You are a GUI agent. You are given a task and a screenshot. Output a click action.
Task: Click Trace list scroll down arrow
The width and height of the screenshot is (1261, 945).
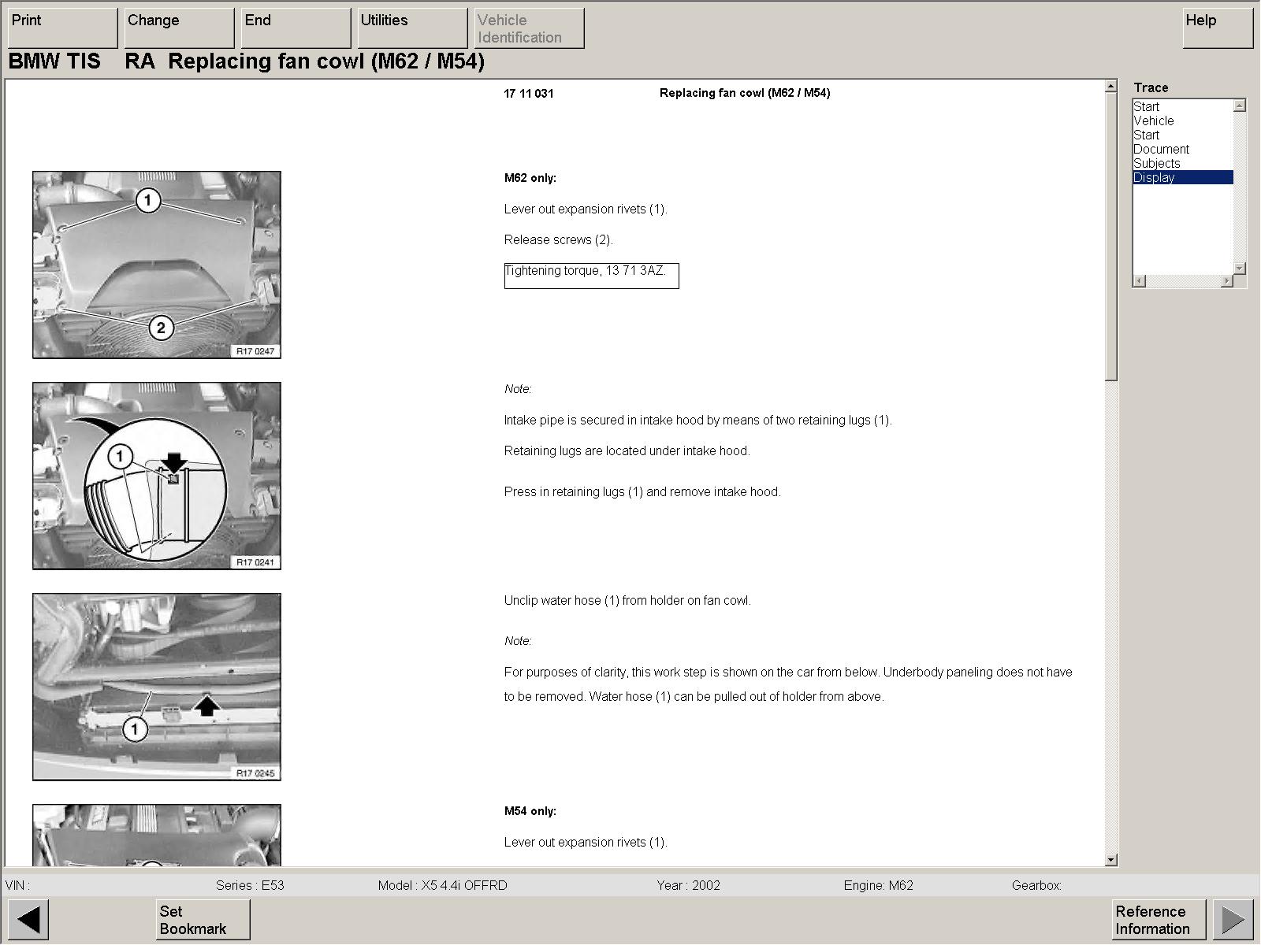pyautogui.click(x=1240, y=269)
